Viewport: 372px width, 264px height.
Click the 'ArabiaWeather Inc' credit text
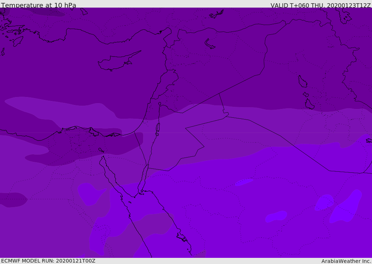pos(346,261)
